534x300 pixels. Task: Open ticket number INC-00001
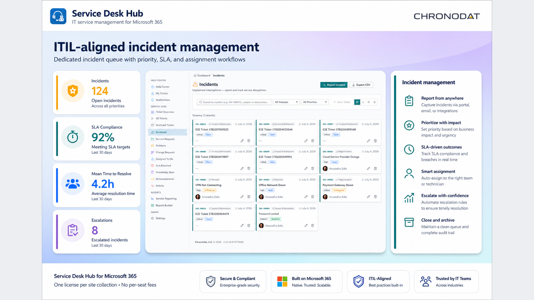pyautogui.click(x=328, y=152)
